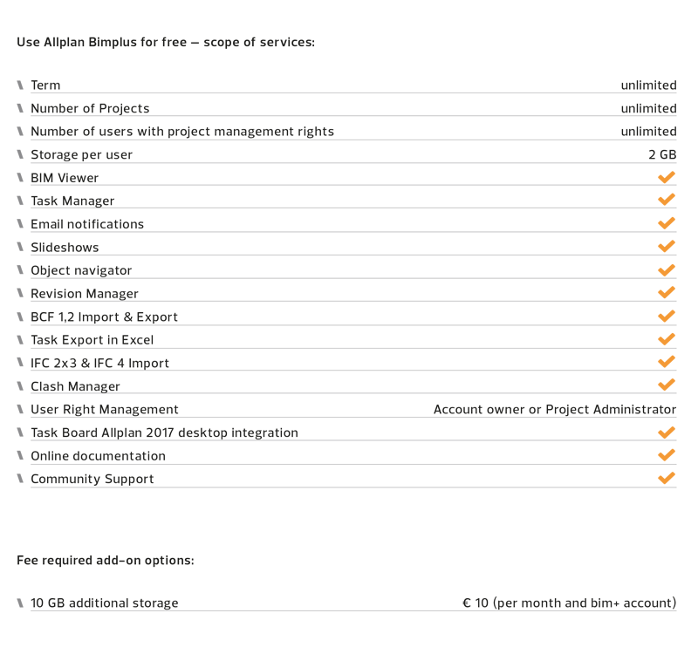Click the 10 GB additional storage item

[104, 603]
